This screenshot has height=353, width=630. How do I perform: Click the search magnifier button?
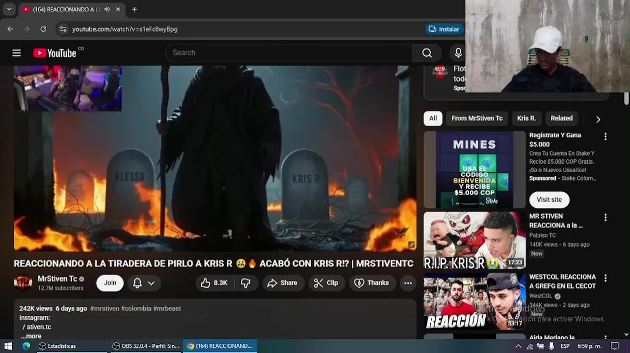tap(427, 53)
